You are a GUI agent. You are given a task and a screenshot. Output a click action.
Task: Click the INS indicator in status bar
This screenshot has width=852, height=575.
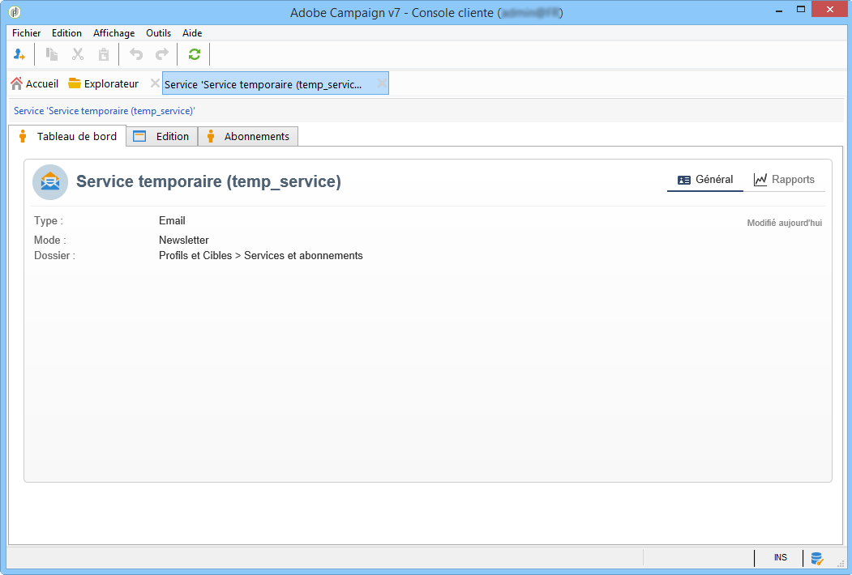click(x=781, y=558)
